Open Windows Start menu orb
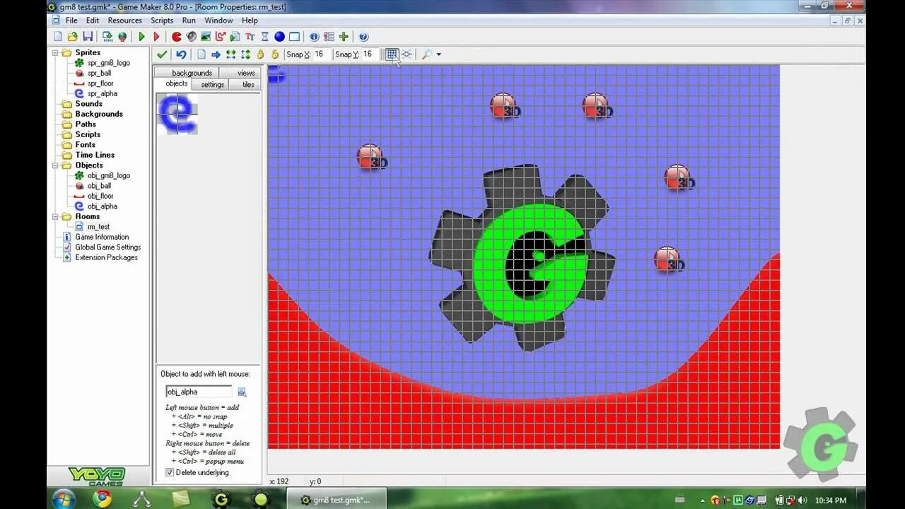 64,498
